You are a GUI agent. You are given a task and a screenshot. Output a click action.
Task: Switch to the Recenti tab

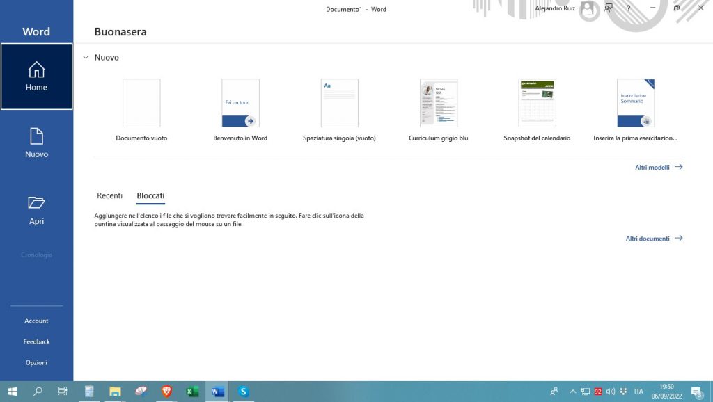click(109, 196)
